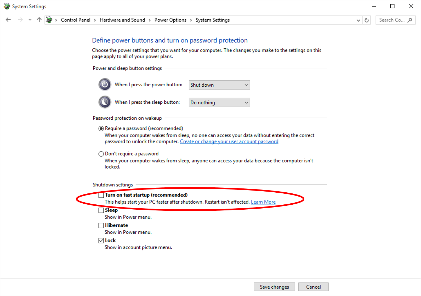Click the forward navigation arrow

pos(20,20)
